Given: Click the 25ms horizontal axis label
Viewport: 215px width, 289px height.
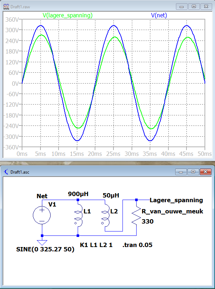Looking at the screenshot, I should coord(113,154).
